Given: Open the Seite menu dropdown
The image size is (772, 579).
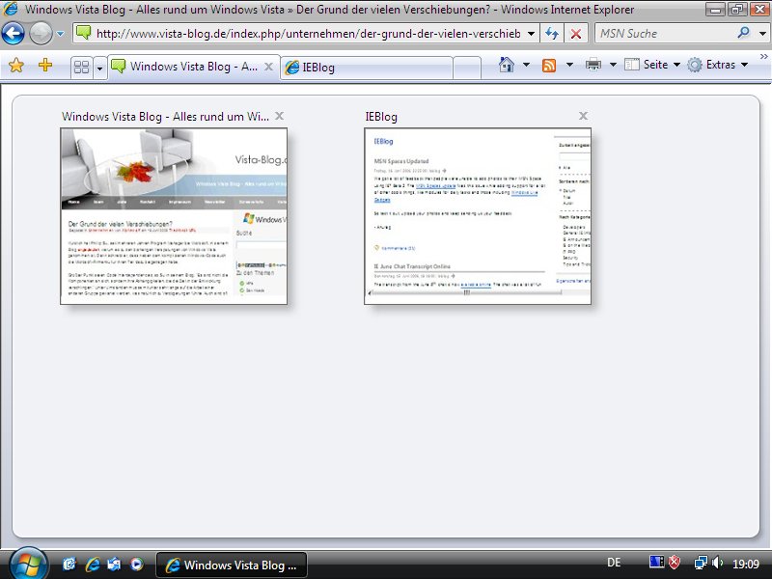Looking at the screenshot, I should coord(653,65).
